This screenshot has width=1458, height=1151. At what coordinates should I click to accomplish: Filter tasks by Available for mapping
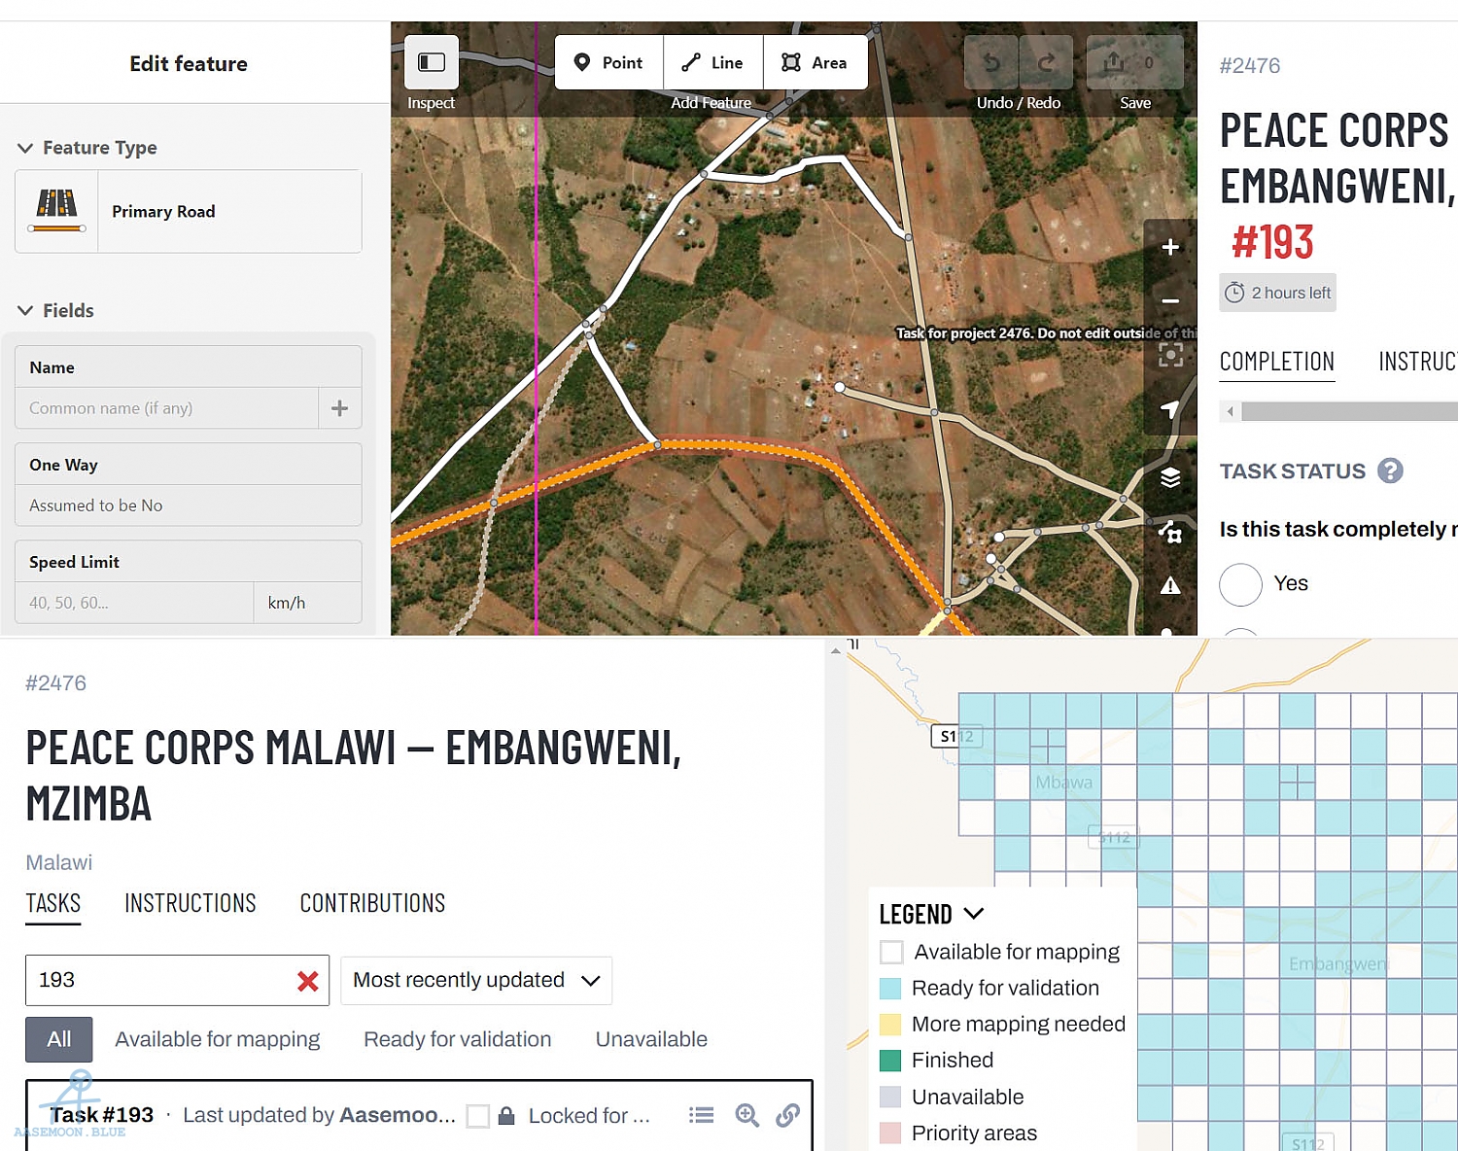tap(218, 1039)
